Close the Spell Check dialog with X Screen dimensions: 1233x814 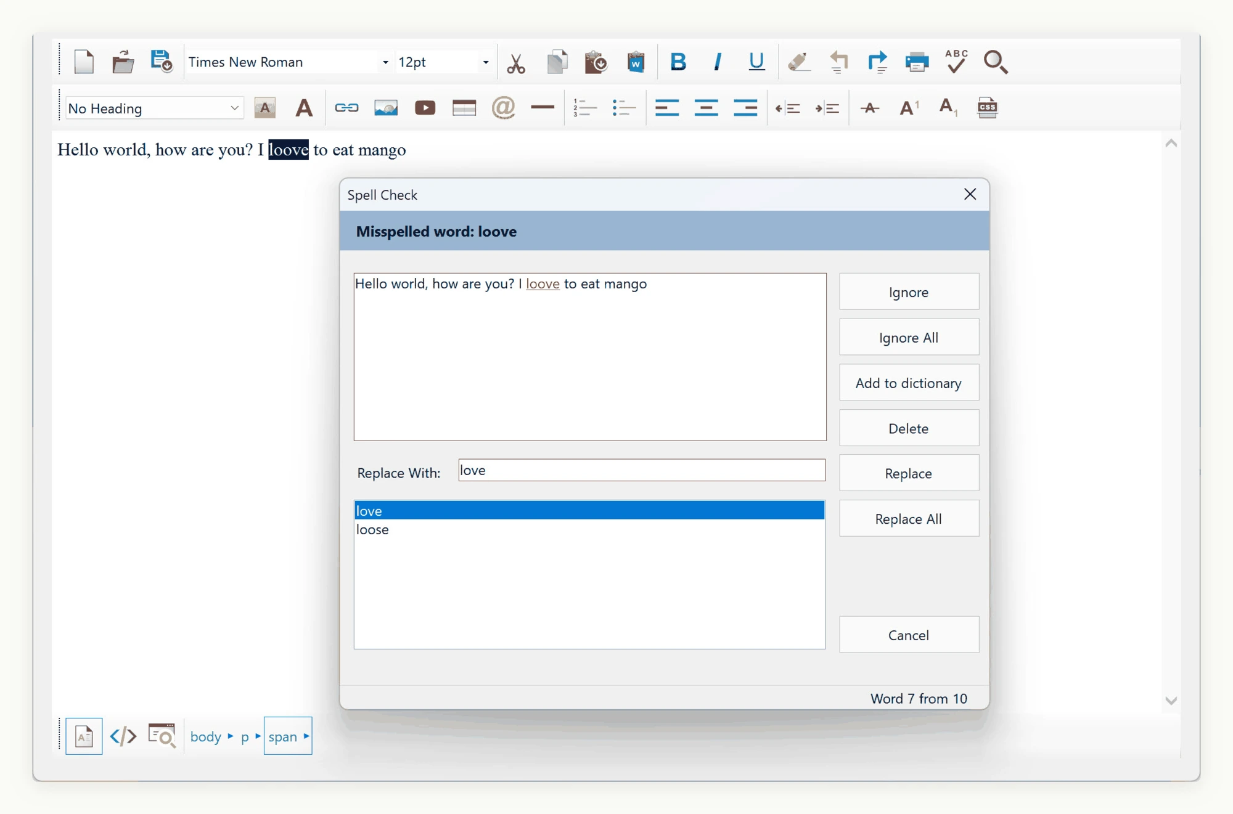click(970, 194)
